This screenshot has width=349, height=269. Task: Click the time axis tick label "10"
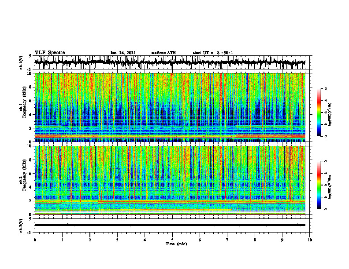pos(310,240)
